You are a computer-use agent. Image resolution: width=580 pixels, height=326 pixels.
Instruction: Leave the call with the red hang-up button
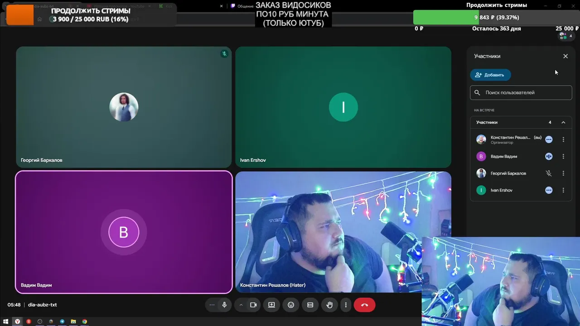364,305
